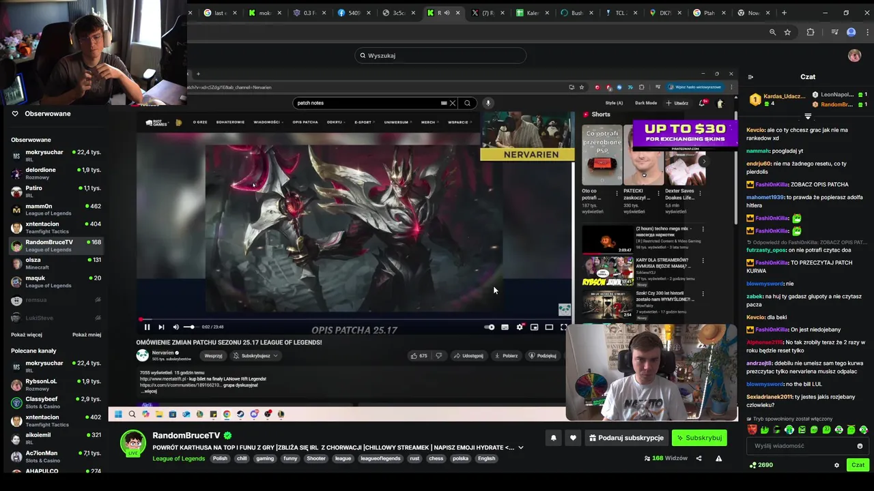Expand the stream title chevron
The height and width of the screenshot is (491, 874).
521,448
